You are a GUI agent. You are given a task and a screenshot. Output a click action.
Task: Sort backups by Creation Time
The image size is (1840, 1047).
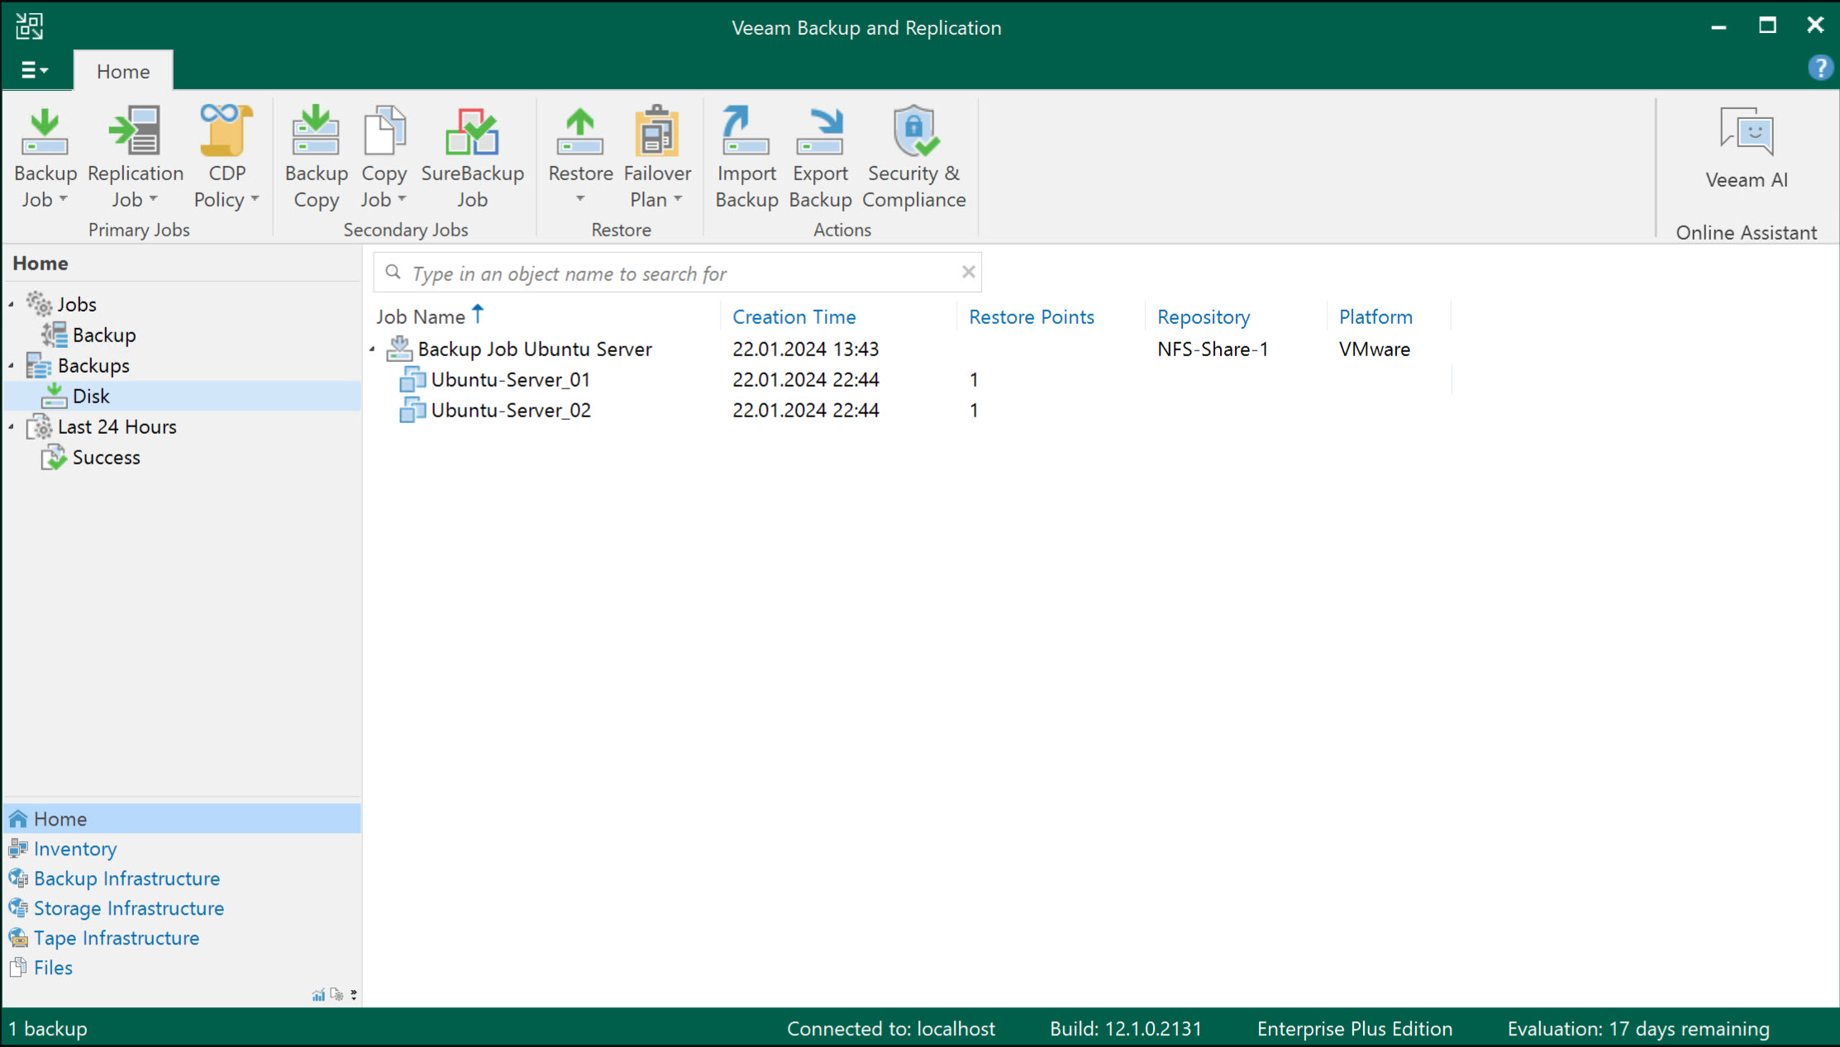794,316
